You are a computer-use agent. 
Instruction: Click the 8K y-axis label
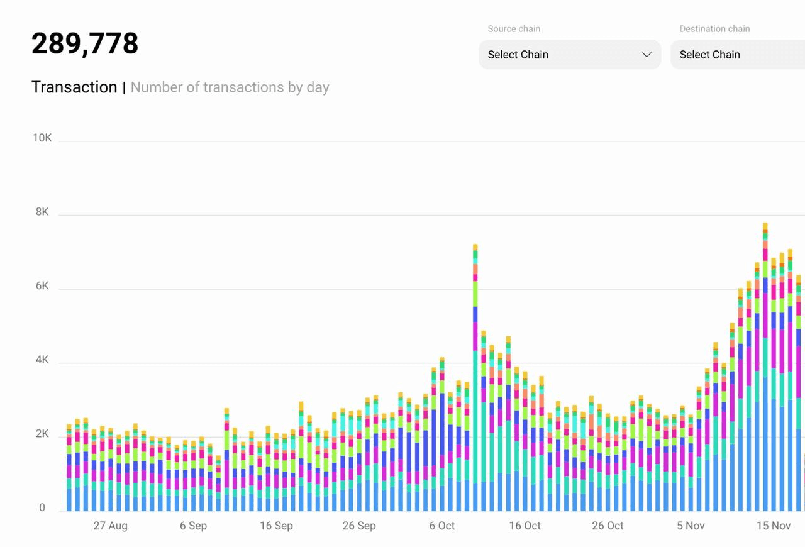tap(42, 212)
